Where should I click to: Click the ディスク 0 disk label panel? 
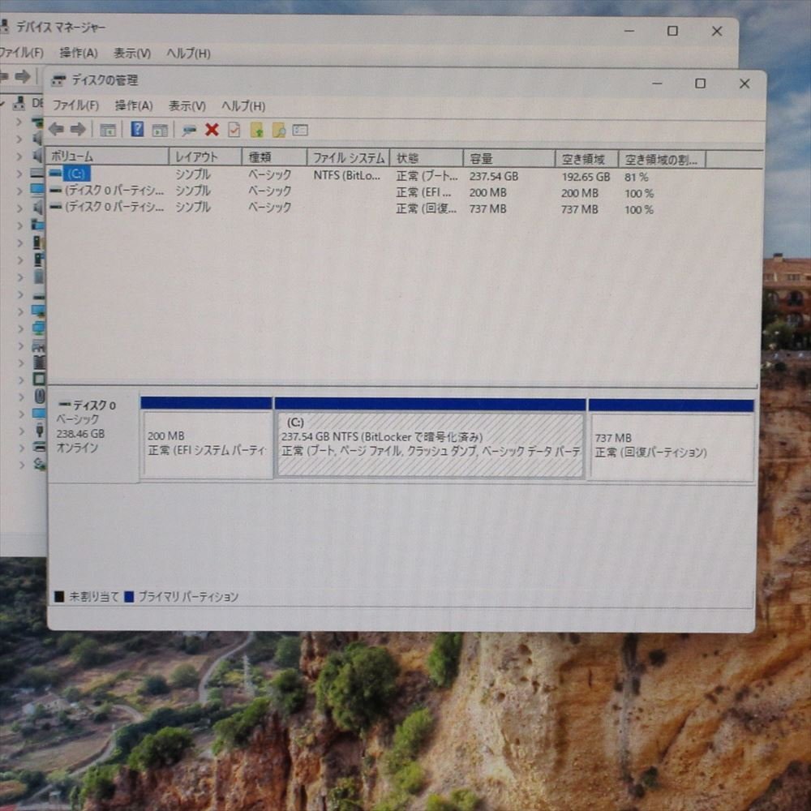click(93, 438)
